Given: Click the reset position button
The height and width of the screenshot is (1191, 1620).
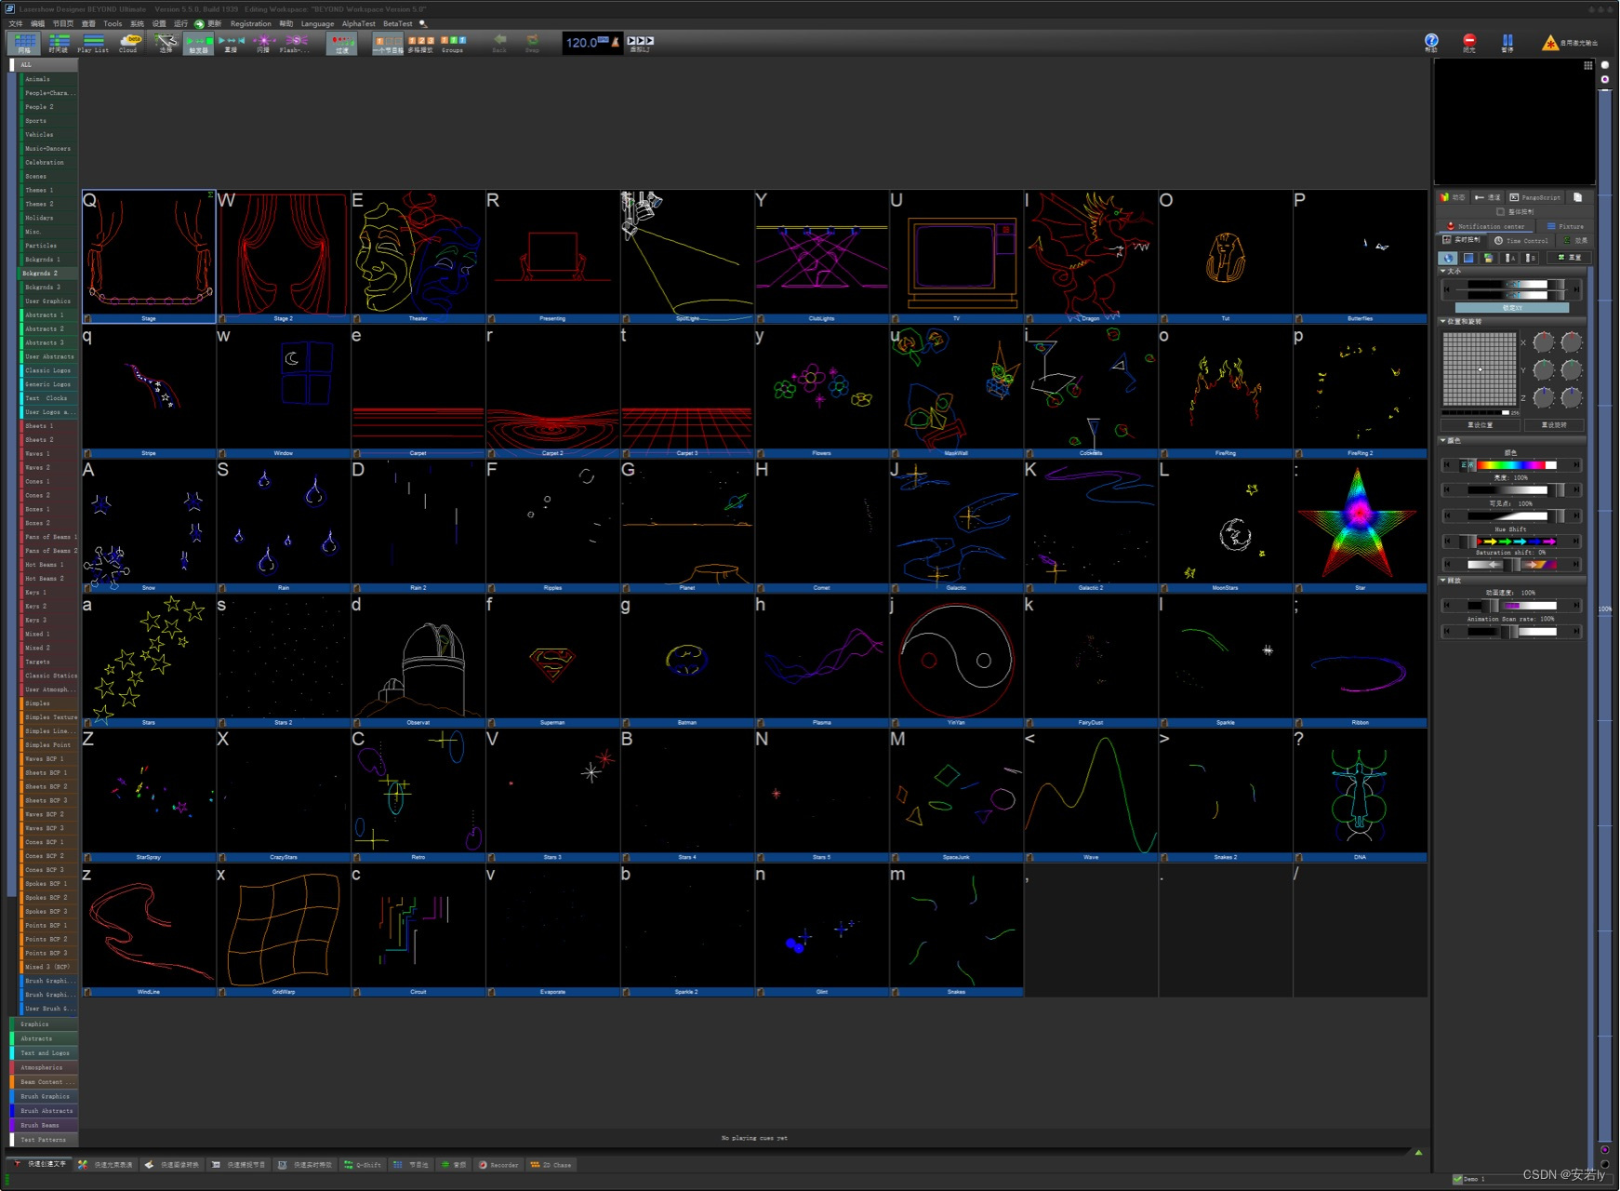Looking at the screenshot, I should [1481, 424].
